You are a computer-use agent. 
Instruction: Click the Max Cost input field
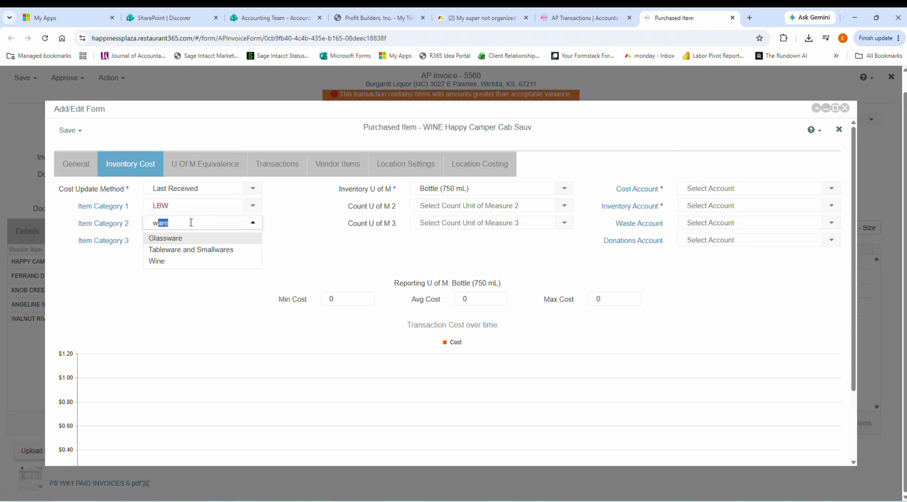pyautogui.click(x=614, y=299)
